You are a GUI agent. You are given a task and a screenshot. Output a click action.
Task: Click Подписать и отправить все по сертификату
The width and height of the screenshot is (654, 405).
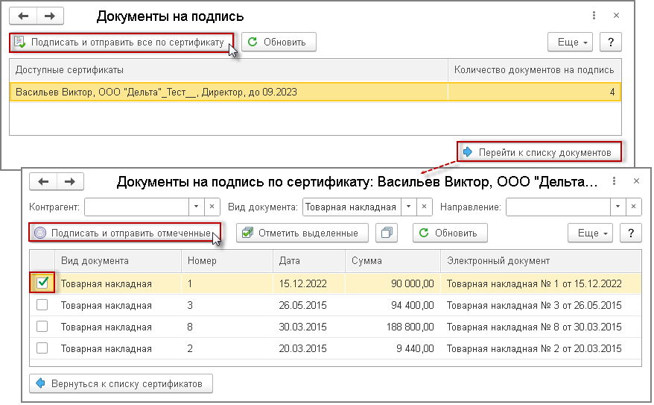pos(121,43)
